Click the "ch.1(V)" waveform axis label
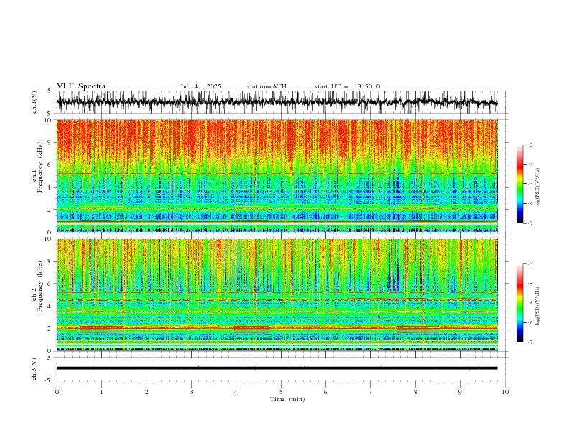569x440 pixels. pos(34,102)
